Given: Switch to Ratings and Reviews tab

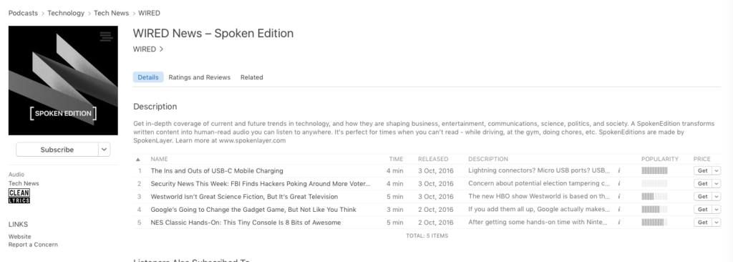Looking at the screenshot, I should point(200,77).
